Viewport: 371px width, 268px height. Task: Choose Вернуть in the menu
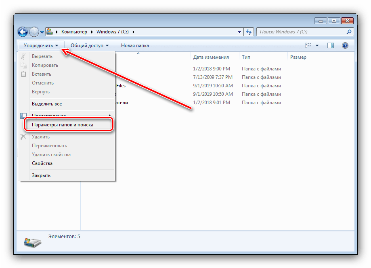67,92
